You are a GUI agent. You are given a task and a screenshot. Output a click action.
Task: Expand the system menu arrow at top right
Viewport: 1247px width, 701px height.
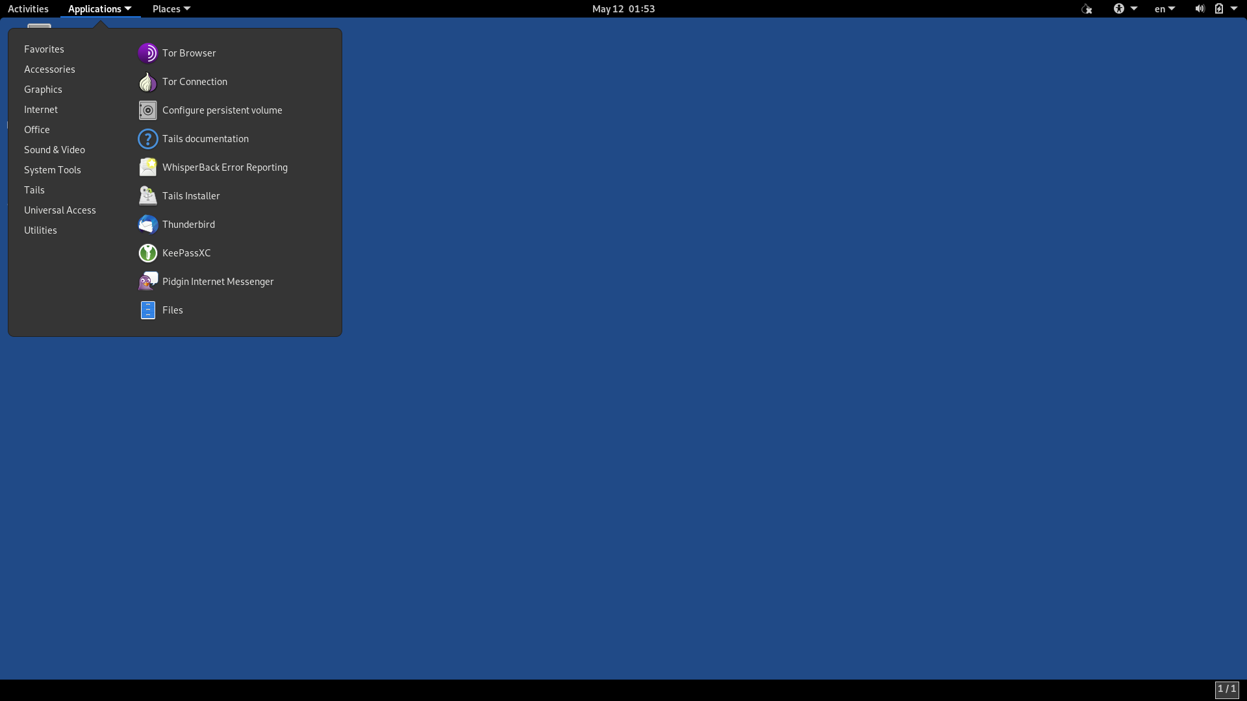coord(1234,9)
